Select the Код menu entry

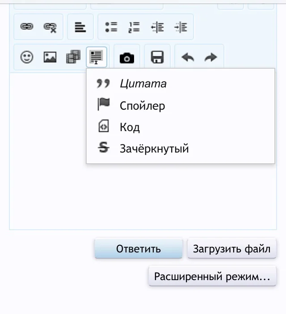181,127
